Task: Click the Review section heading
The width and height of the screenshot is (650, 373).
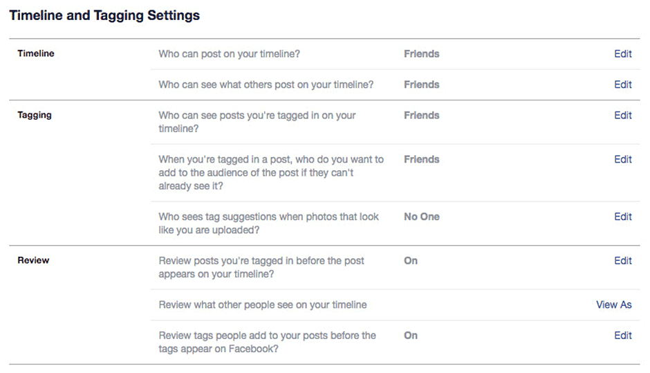Action: click(x=33, y=260)
